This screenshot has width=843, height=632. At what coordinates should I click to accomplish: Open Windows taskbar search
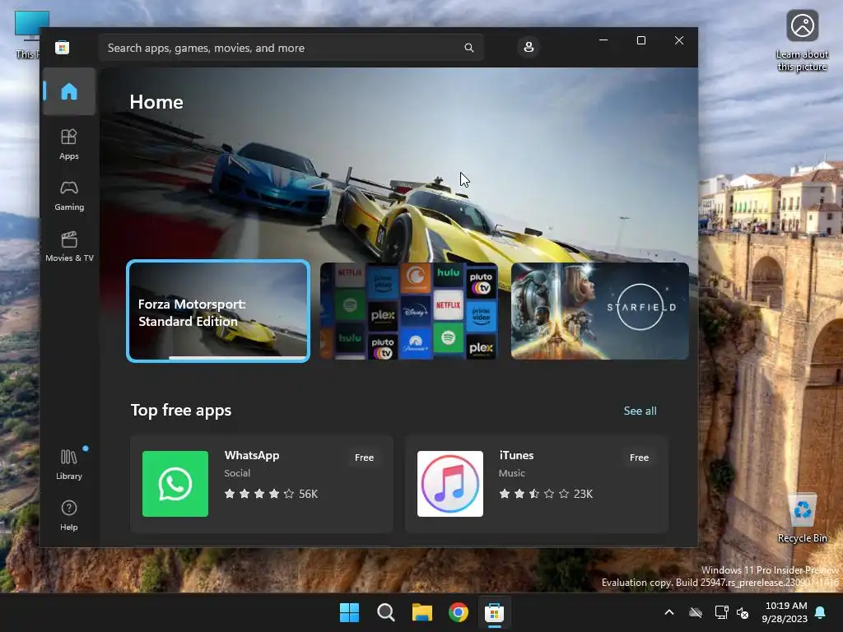click(385, 612)
